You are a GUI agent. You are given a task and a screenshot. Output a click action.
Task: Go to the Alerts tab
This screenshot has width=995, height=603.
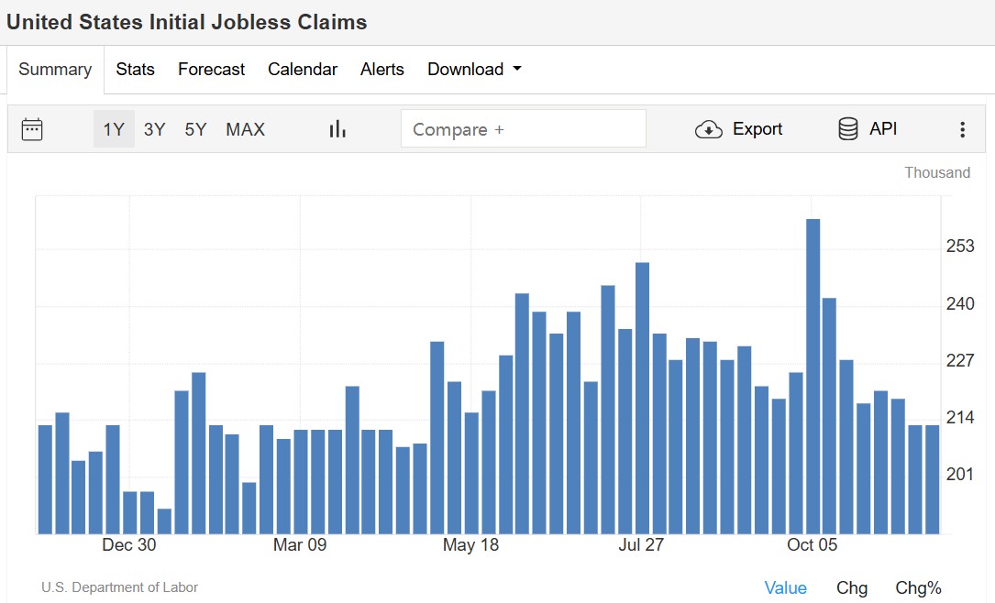click(x=382, y=69)
